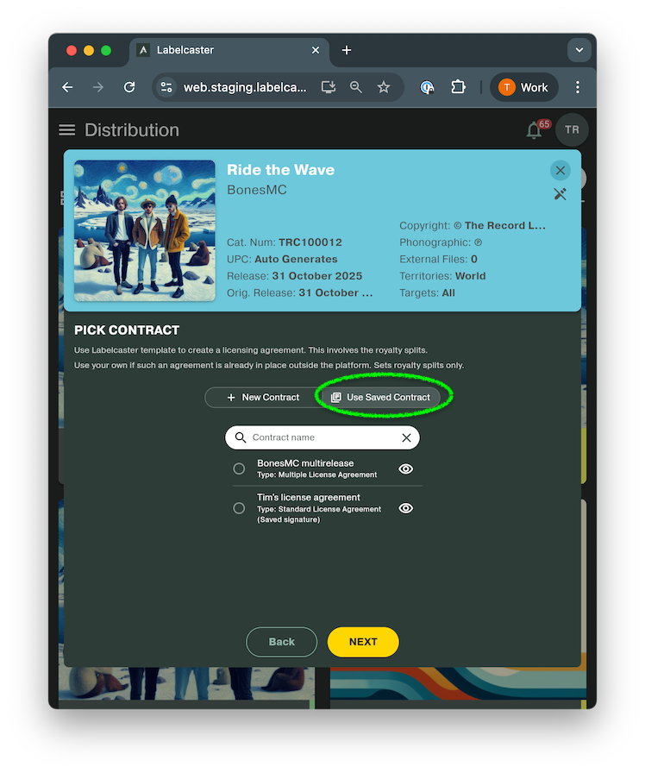Go back with the Back button
Screen dimensions: 645x773
pyautogui.click(x=281, y=642)
